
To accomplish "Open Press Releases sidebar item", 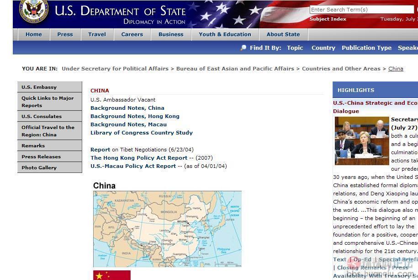I will (x=50, y=156).
